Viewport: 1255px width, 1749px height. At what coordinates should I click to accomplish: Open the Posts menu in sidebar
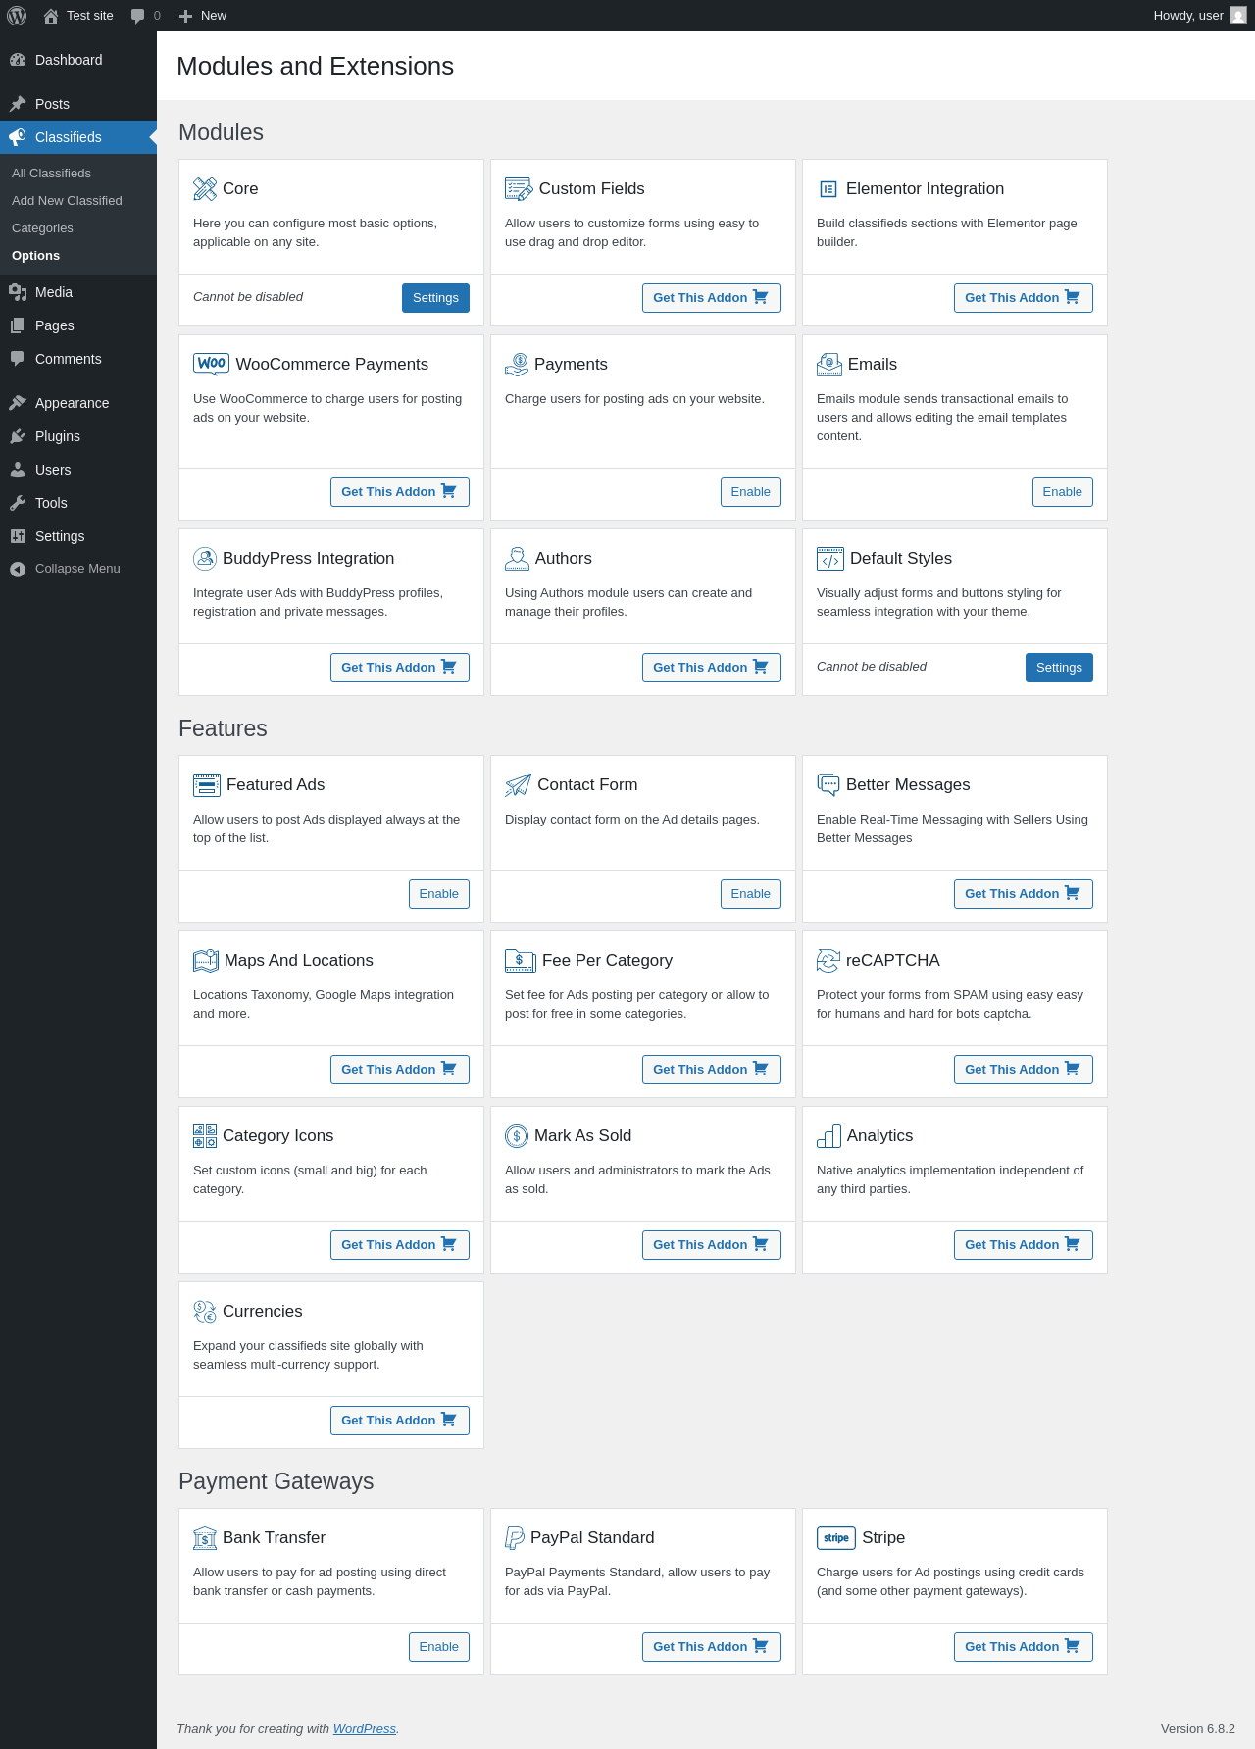click(78, 104)
